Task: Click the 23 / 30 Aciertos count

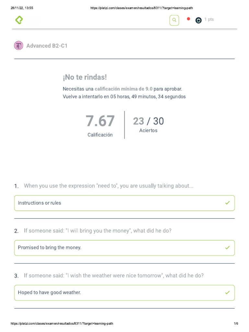Action: (148, 121)
